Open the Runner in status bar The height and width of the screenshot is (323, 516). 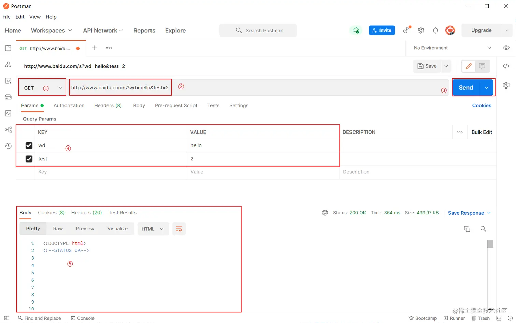point(454,318)
